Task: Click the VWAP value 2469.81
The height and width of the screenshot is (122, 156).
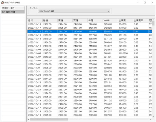Action: [108, 53]
